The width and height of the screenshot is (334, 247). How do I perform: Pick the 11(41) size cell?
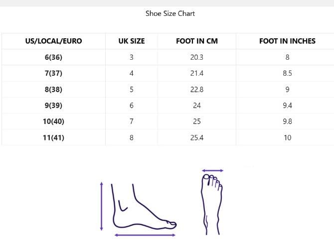(x=53, y=137)
